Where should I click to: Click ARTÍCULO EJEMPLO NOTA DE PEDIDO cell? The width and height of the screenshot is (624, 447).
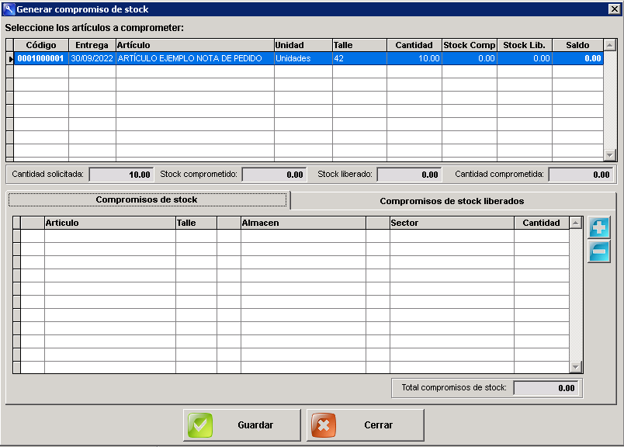[195, 58]
